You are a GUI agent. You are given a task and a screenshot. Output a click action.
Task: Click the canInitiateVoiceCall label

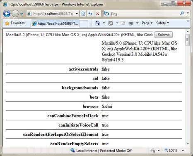pos(78,125)
